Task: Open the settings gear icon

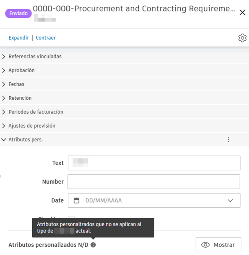Action: [242, 38]
